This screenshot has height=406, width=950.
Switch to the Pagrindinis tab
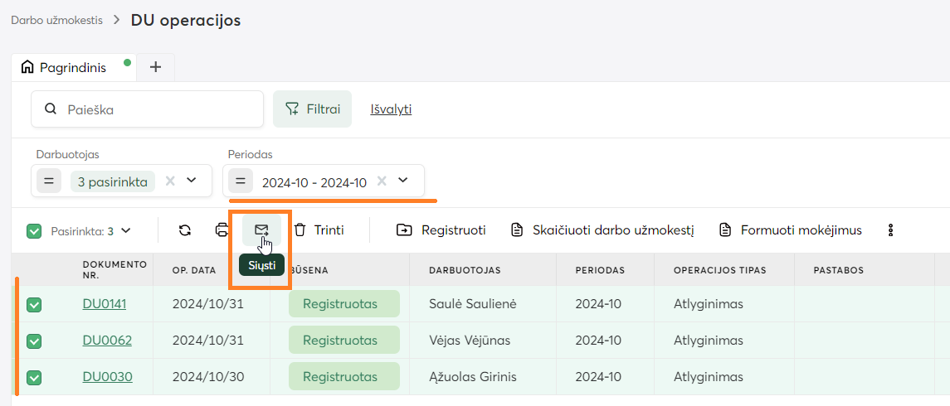[x=72, y=67]
